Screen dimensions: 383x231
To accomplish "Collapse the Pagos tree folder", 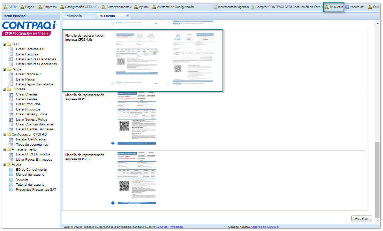I will click(5, 70).
